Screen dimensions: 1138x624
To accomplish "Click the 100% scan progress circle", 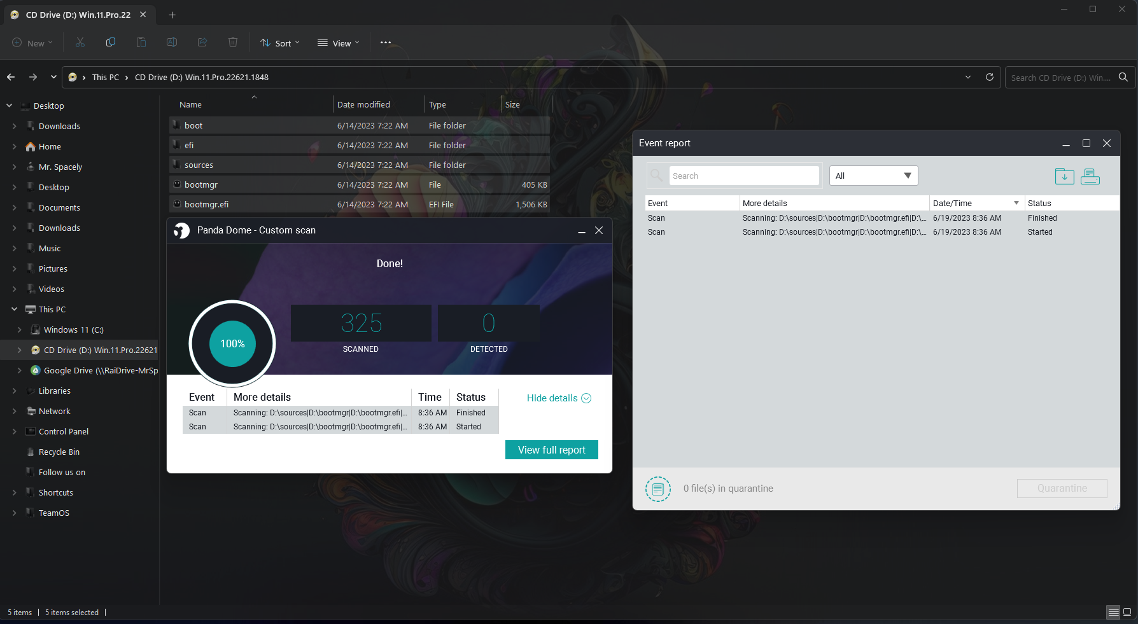I will (x=232, y=343).
